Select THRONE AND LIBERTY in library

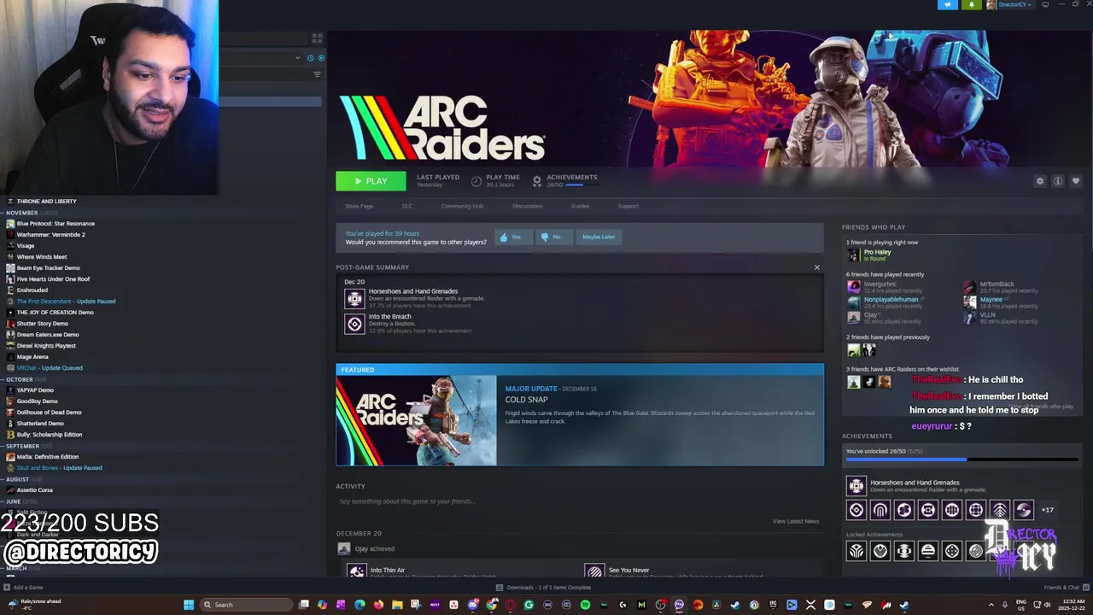click(x=46, y=202)
